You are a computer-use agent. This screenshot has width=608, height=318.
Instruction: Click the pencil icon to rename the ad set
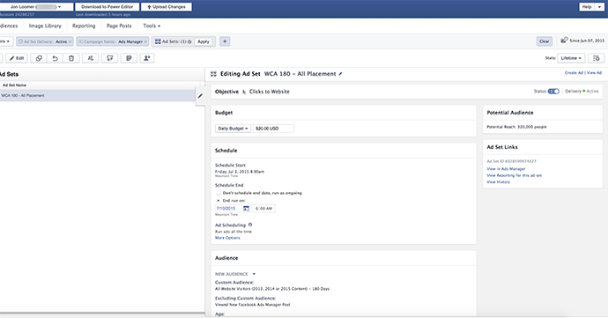340,74
